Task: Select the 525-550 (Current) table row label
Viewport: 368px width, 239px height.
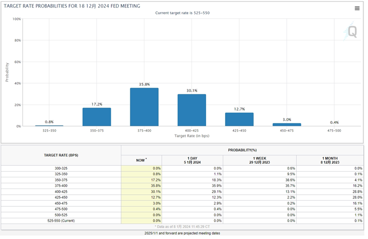Action: pyautogui.click(x=61, y=221)
